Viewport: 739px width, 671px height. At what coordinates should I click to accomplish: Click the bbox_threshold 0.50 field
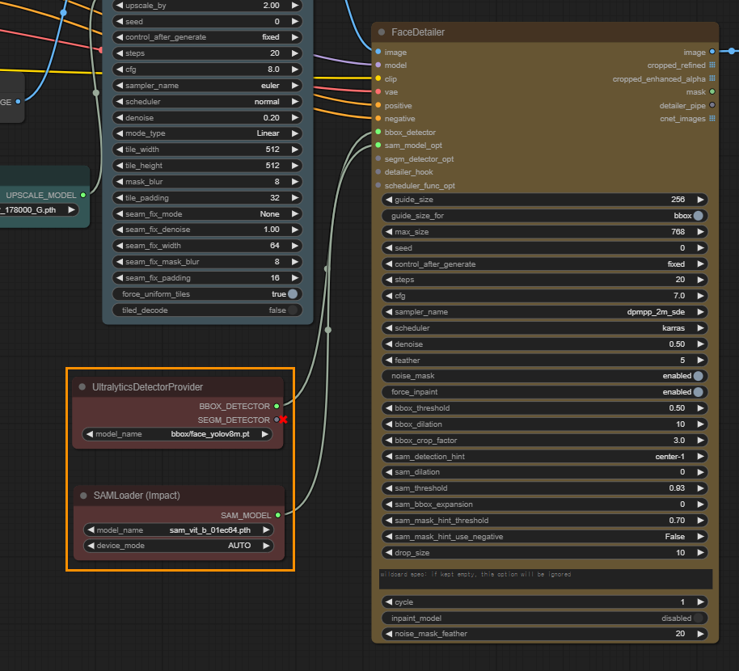point(544,408)
